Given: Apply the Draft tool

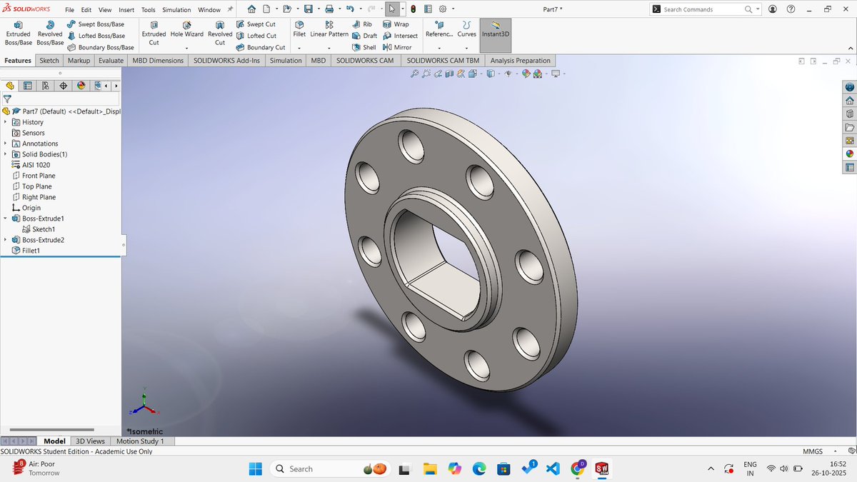Looking at the screenshot, I should click(364, 36).
